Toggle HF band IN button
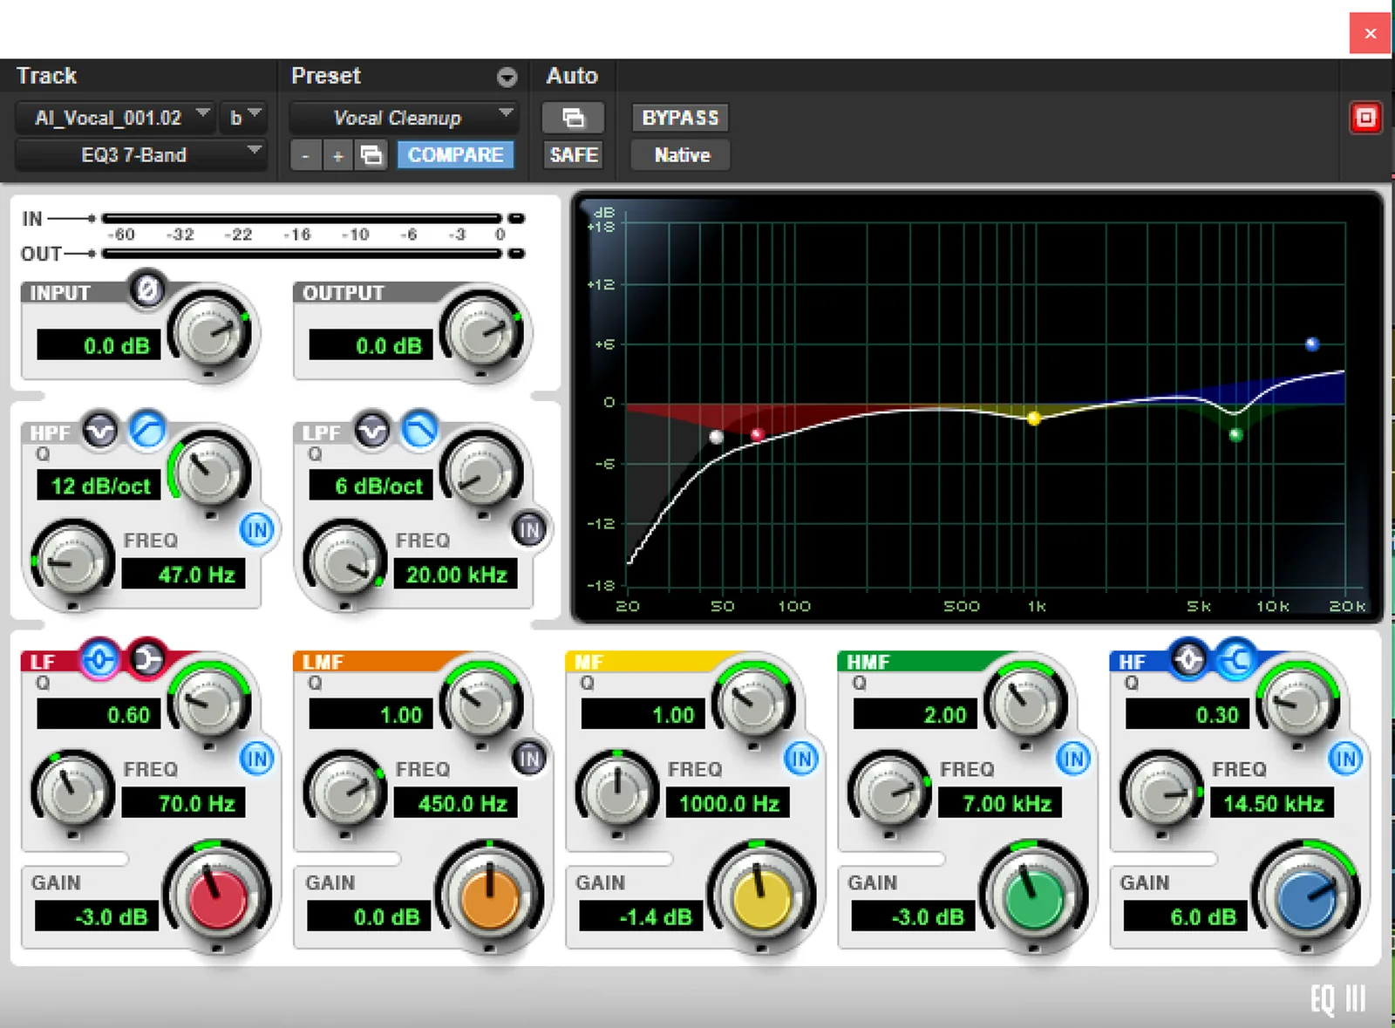The height and width of the screenshot is (1028, 1395). [x=1345, y=759]
